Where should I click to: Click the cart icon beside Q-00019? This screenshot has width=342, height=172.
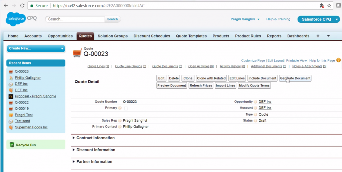pyautogui.click(x=11, y=109)
